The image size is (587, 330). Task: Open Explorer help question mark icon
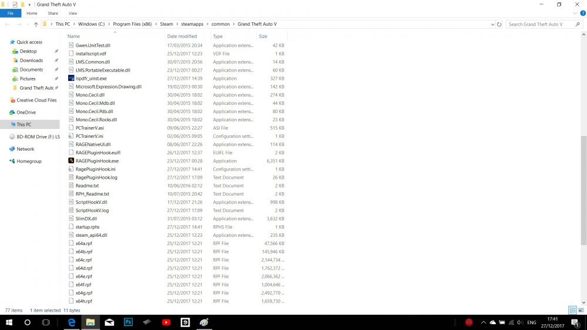[582, 13]
